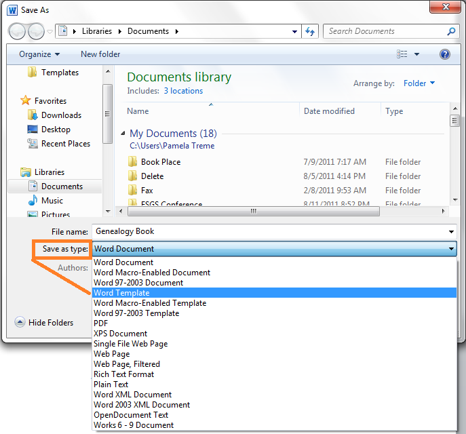
Task: Open the recent pages dropdown arrow near Back
Action: (50, 31)
